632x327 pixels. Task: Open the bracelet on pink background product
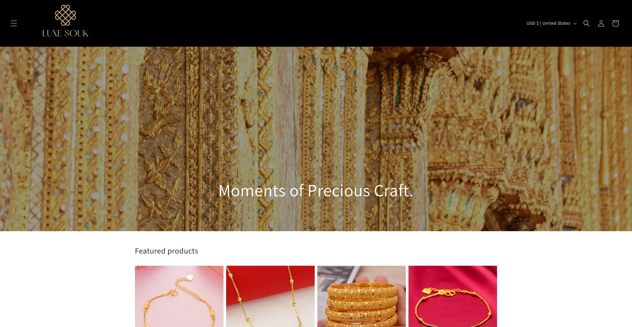[179, 296]
